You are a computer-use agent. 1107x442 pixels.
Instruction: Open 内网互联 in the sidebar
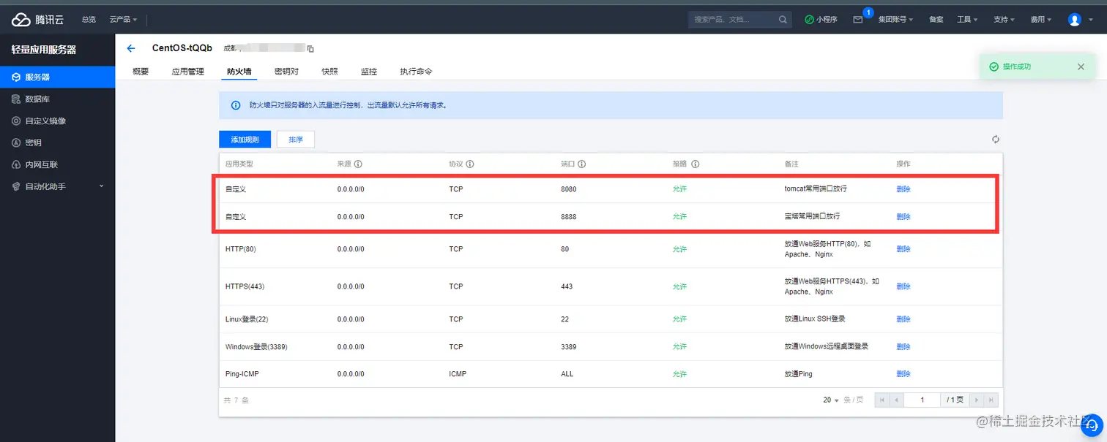click(57, 164)
